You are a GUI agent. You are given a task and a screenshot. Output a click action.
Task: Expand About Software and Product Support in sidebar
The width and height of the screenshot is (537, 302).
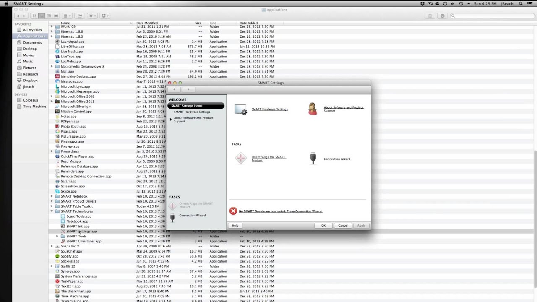pyautogui.click(x=171, y=120)
